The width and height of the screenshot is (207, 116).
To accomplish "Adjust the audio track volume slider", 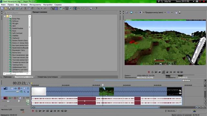I will [x=8, y=101].
